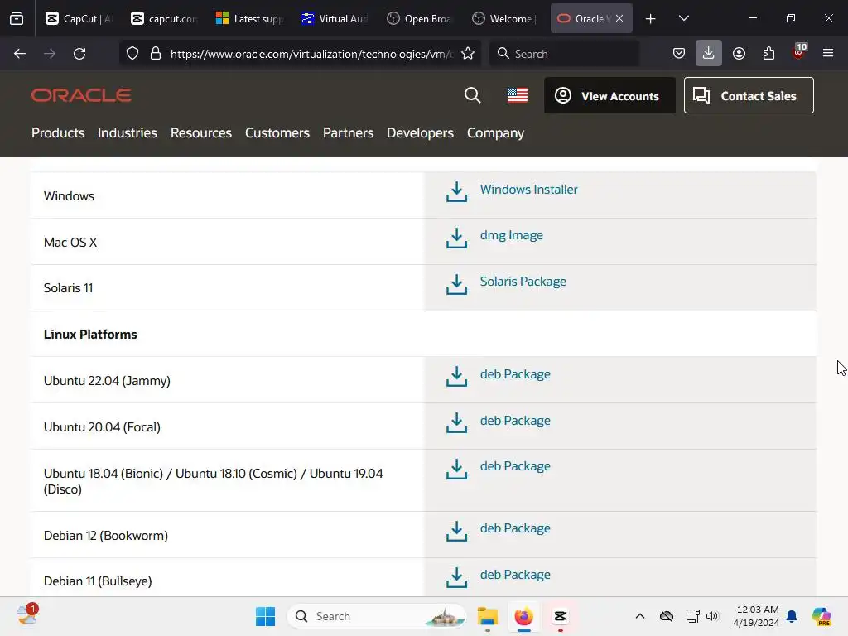Open the Industries menu
Screen dimensions: 848x636
pyautogui.click(x=127, y=132)
